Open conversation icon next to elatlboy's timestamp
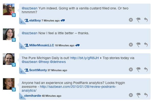Image resolution: width=153 pixels, height=103 pixels. [63, 20]
